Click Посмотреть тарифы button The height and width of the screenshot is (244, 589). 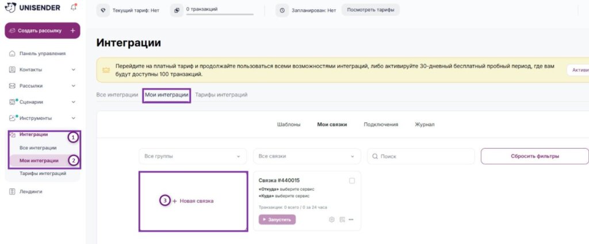(x=371, y=10)
